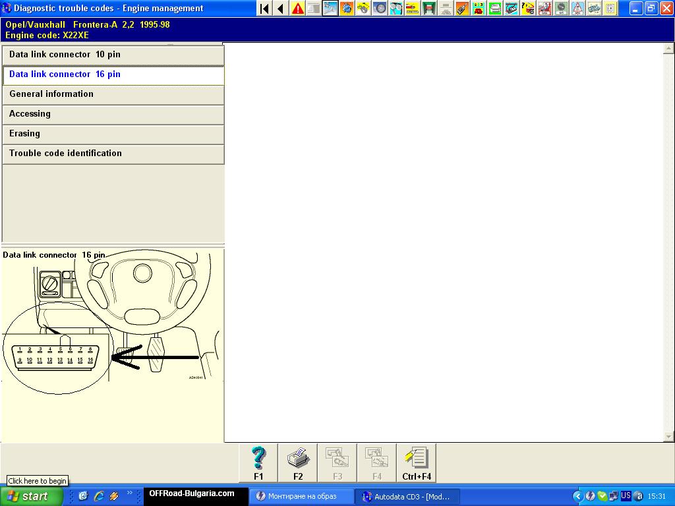The height and width of the screenshot is (506, 675).
Task: Open Trouble code identification section
Action: [x=113, y=154]
